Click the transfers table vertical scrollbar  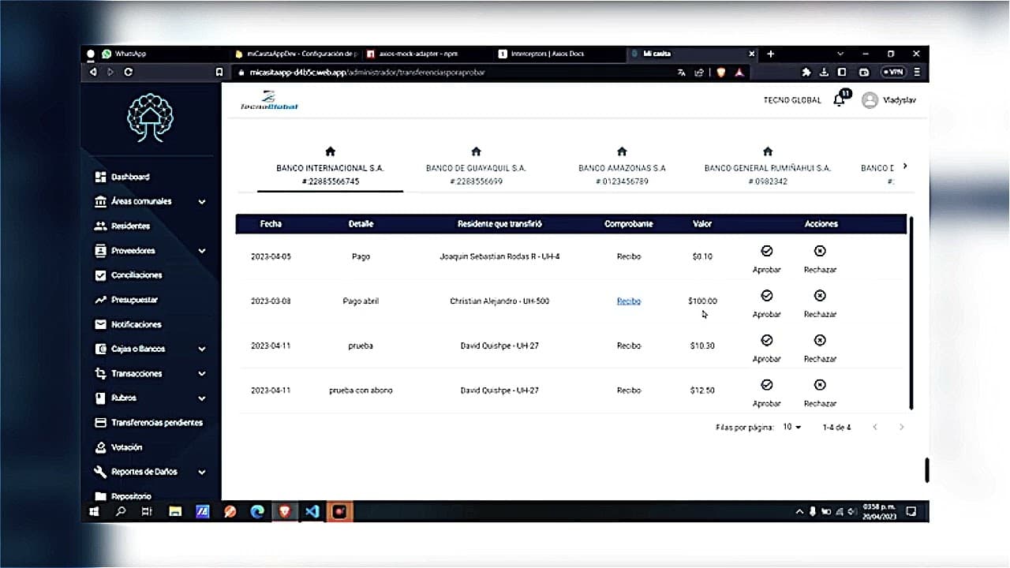[911, 312]
